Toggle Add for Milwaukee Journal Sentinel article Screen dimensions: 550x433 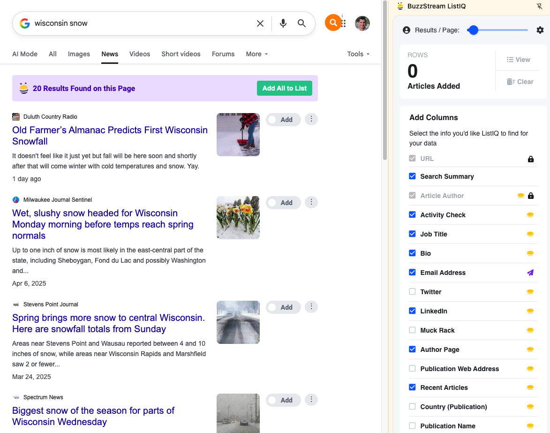coord(283,203)
